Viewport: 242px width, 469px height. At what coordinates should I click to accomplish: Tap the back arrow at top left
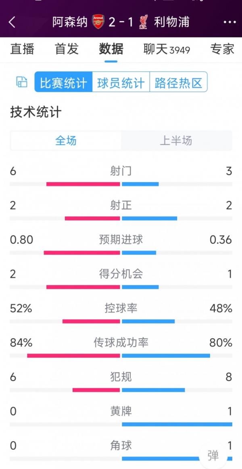13,22
